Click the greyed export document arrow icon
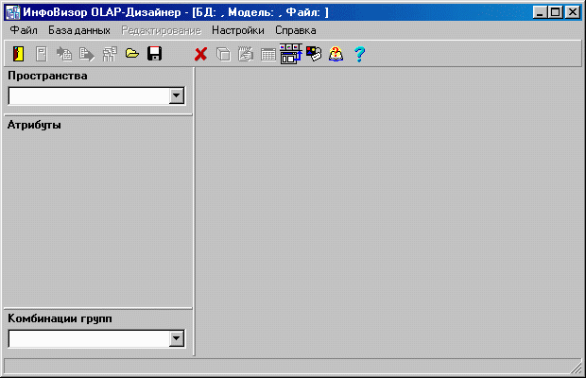This screenshot has height=378, width=586. click(87, 55)
